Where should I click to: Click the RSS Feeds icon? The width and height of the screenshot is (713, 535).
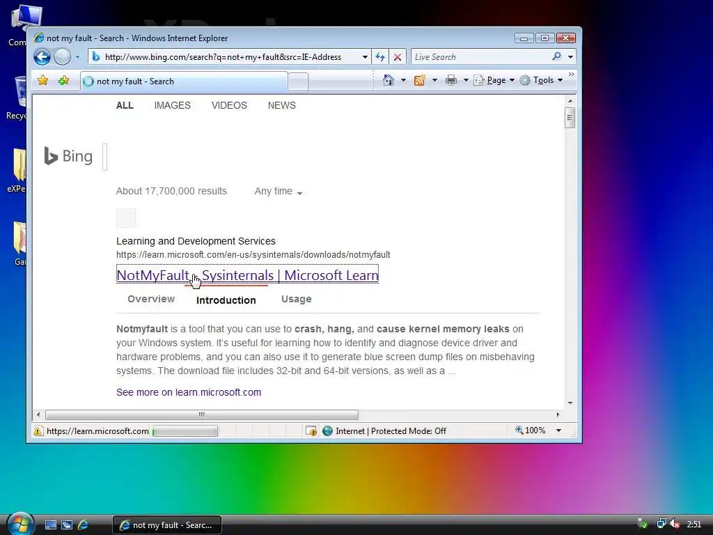(419, 81)
